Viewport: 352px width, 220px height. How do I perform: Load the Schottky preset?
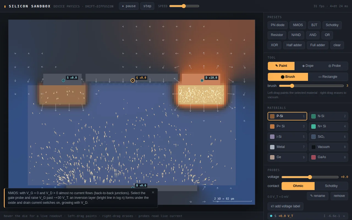(x=332, y=25)
